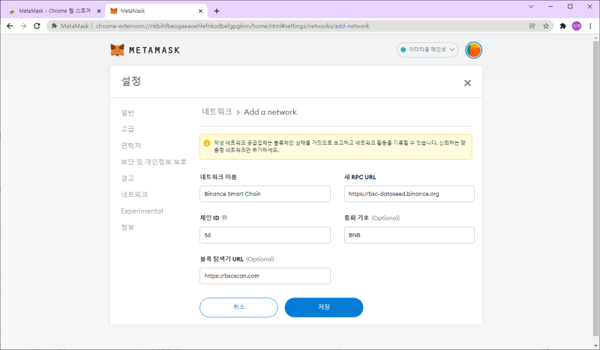Go forward in browser history
The width and height of the screenshot is (600, 350).
[23, 26]
